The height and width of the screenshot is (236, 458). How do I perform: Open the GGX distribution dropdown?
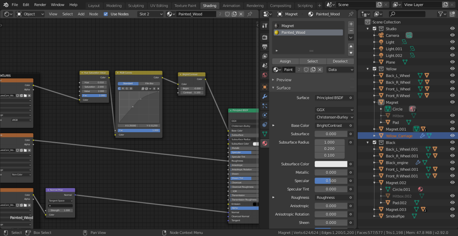click(x=334, y=110)
